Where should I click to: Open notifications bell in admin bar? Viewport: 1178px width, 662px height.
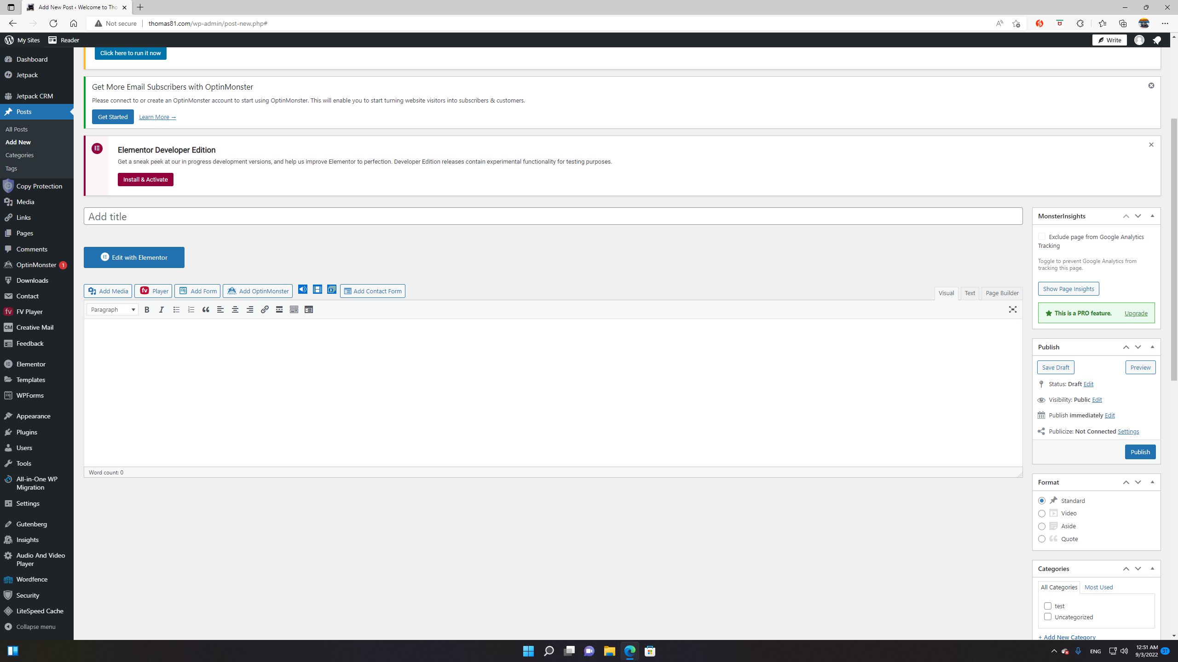pyautogui.click(x=1157, y=40)
